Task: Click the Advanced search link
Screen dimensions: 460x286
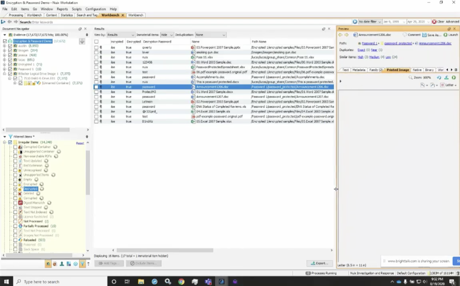Action: click(x=452, y=22)
